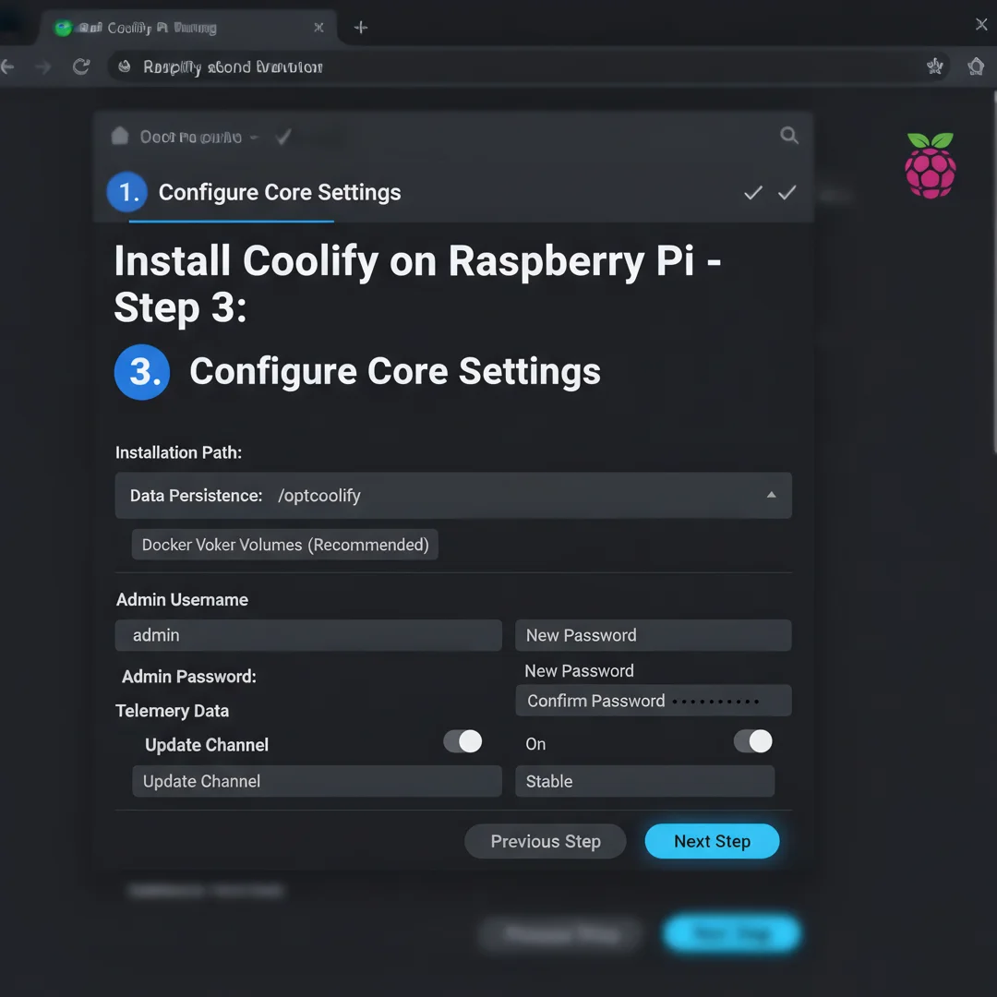Click the 'Install Coolify on Raspberry Pi' heading

coord(417,283)
